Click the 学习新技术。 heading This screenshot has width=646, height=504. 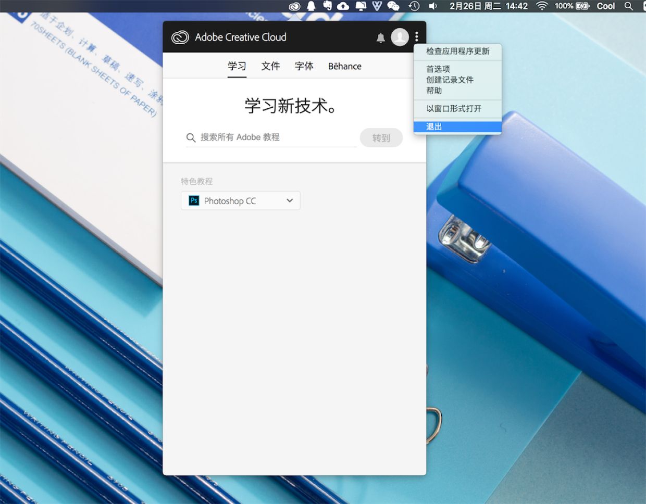(x=291, y=106)
